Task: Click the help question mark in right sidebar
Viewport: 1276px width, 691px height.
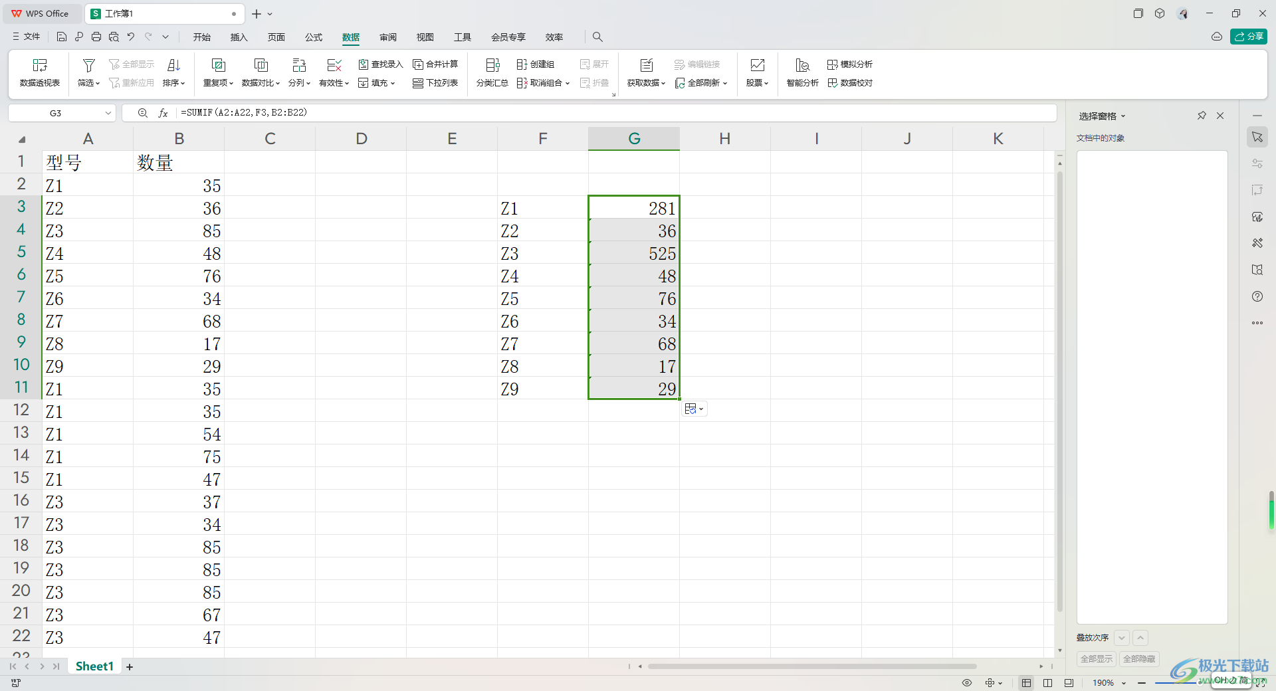Action: pos(1257,296)
